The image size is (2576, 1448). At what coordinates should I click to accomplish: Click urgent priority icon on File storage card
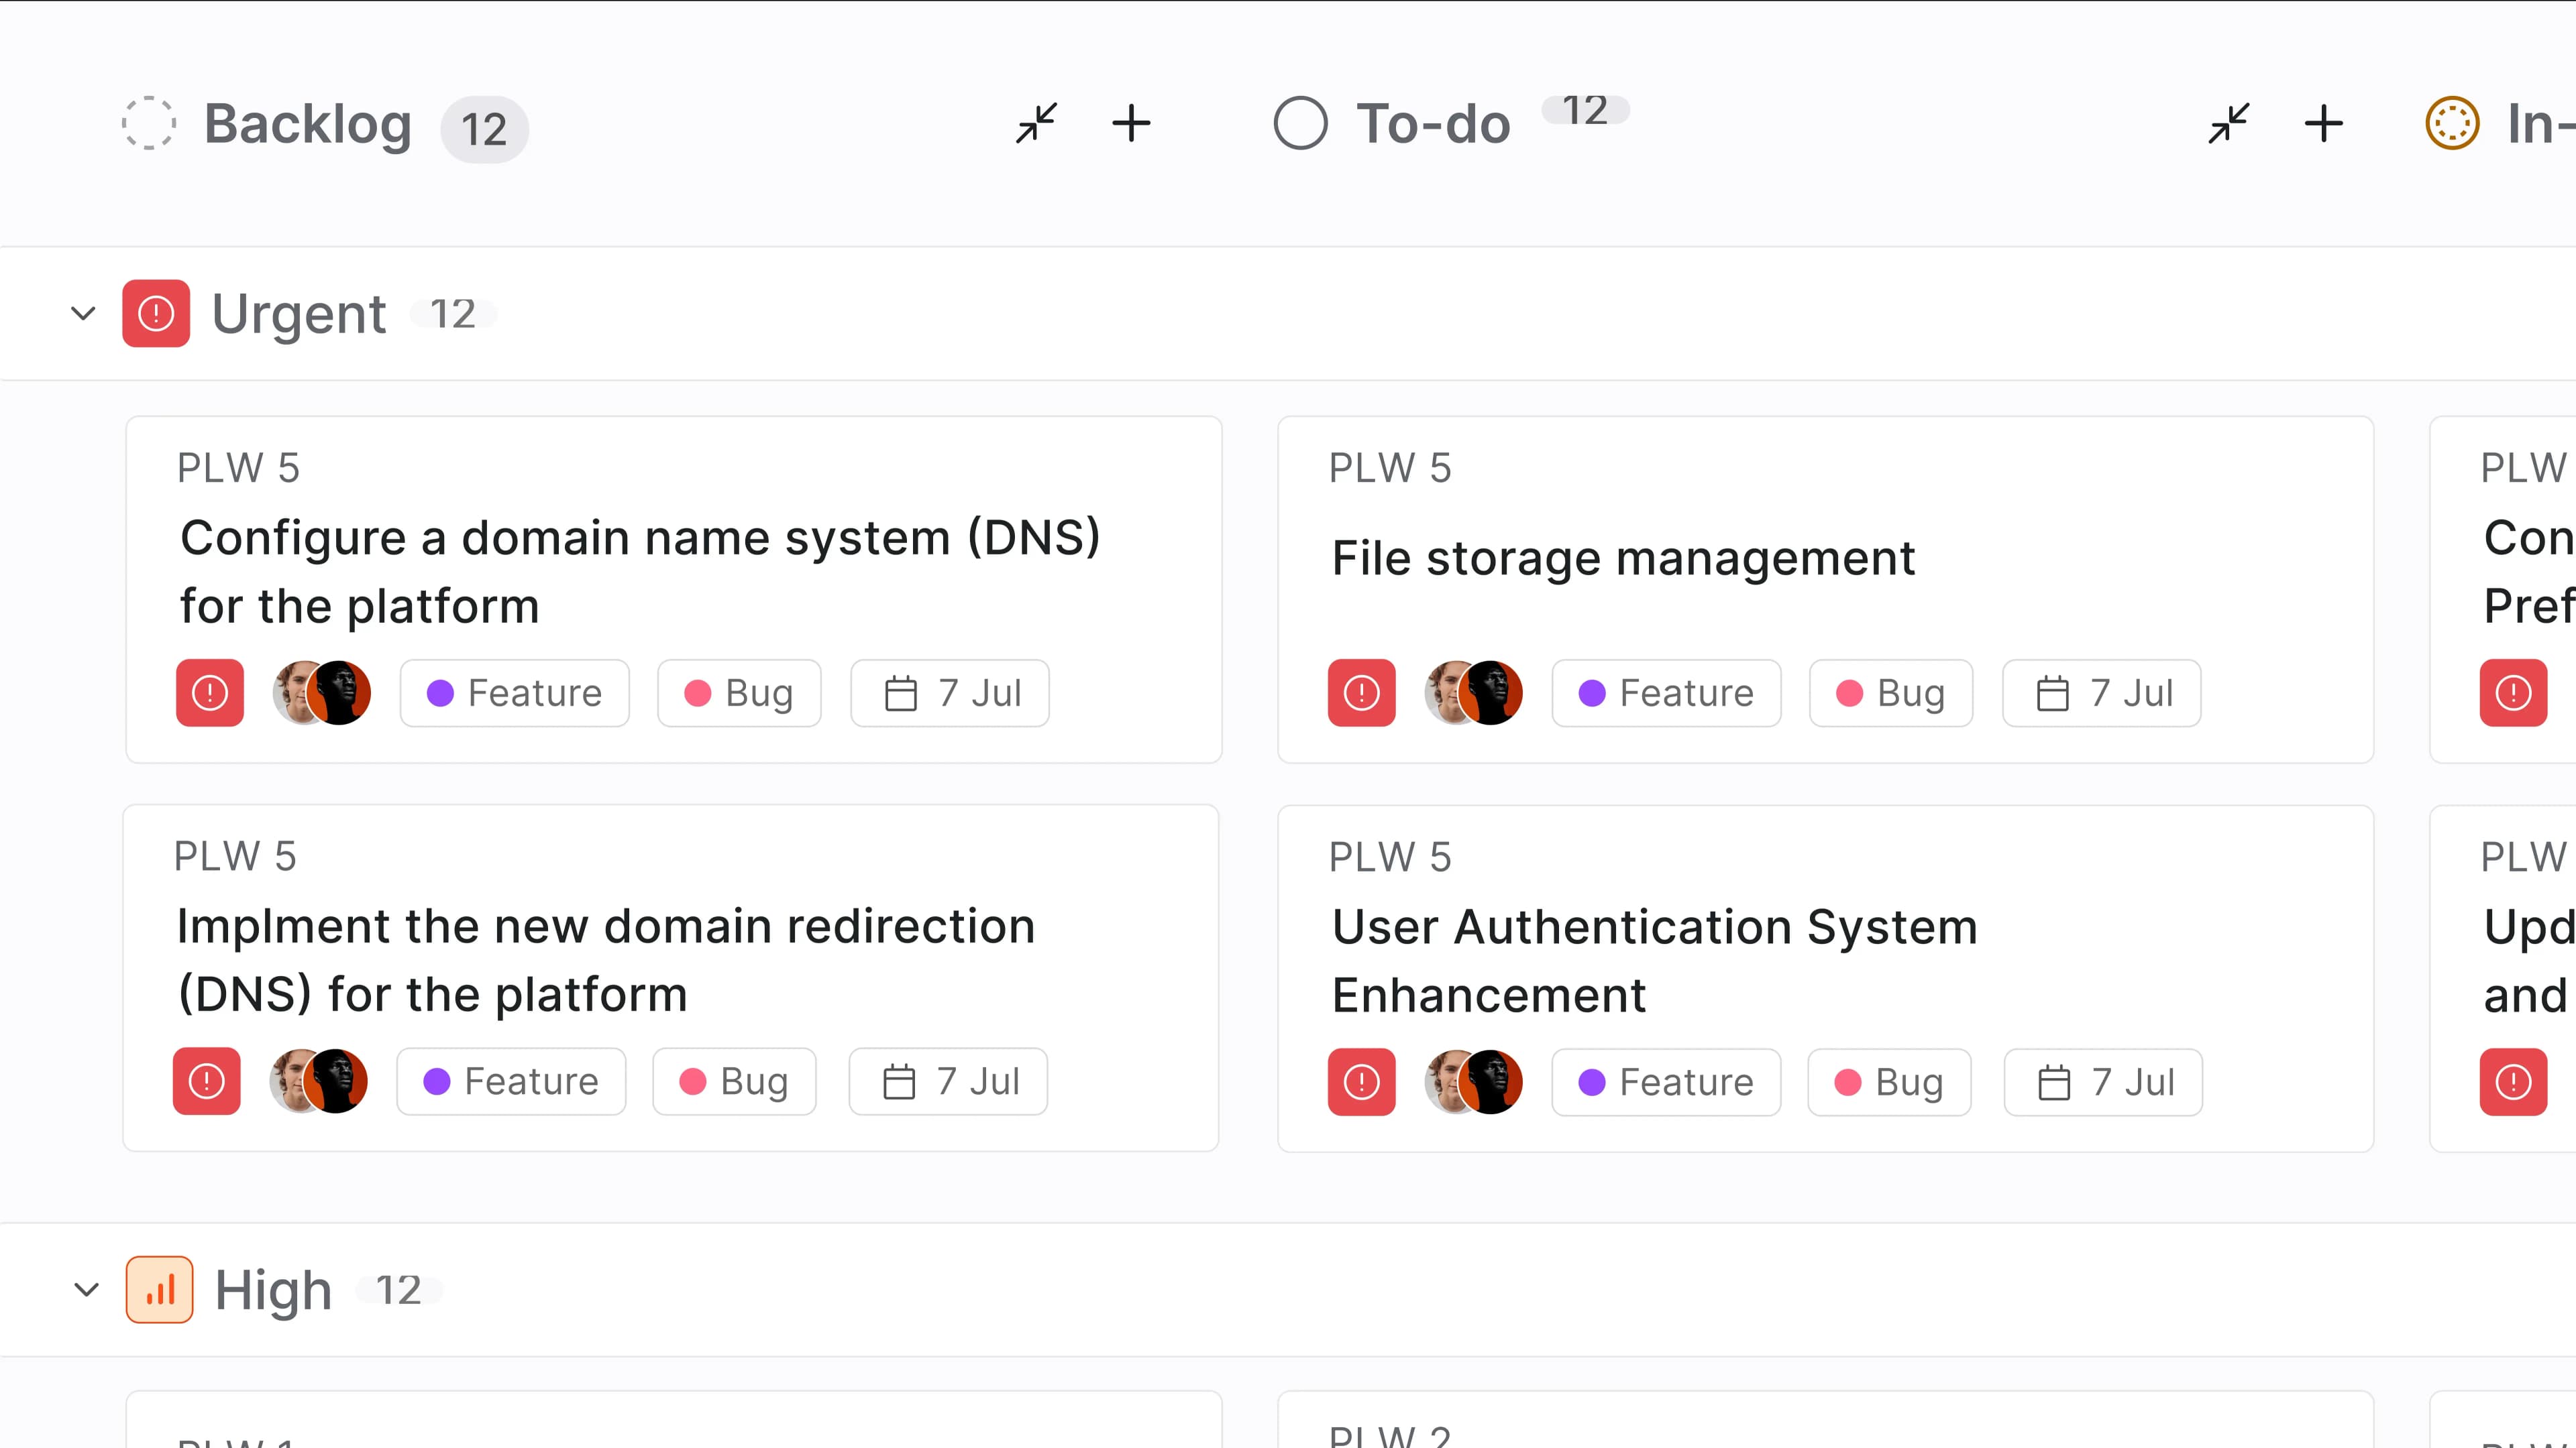click(1361, 692)
